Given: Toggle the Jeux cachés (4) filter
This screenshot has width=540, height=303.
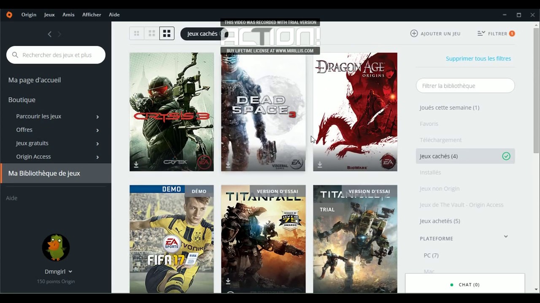Looking at the screenshot, I should click(x=465, y=156).
